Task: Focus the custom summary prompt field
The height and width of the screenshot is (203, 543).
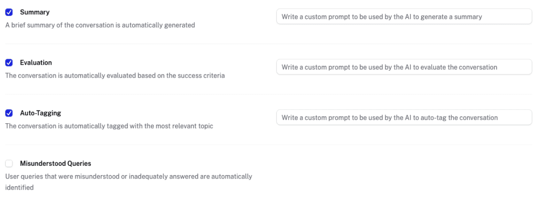Action: [403, 17]
